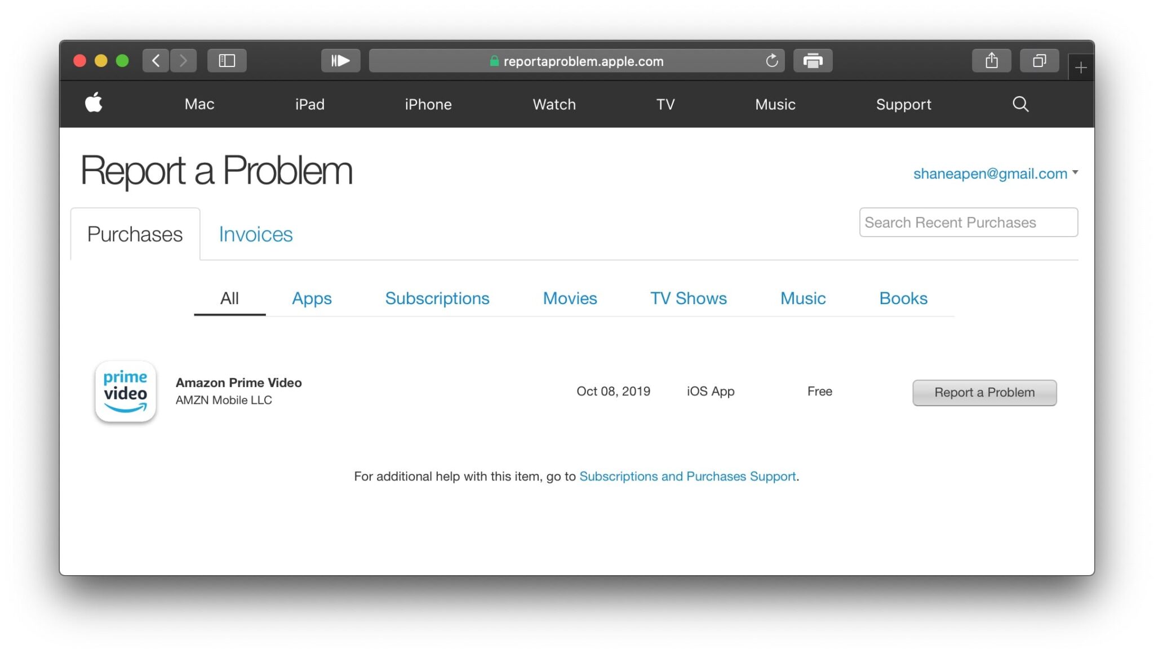The image size is (1154, 654).
Task: Select the Apps filter
Action: click(x=311, y=299)
